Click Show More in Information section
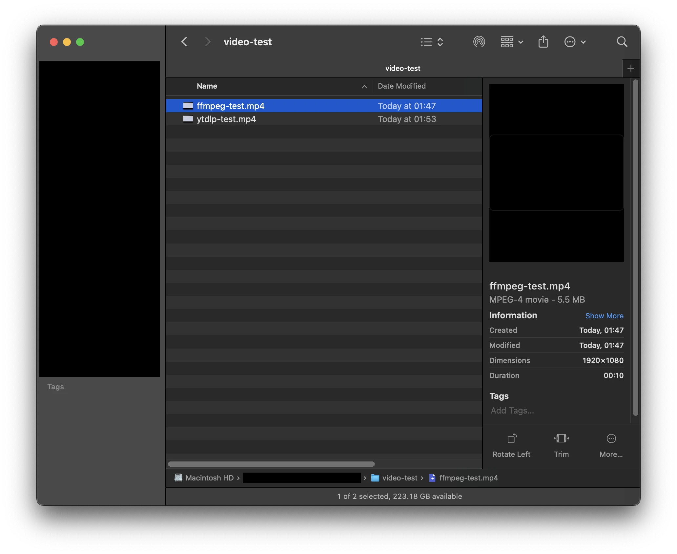Screen dimensions: 677x554 [x=604, y=316]
